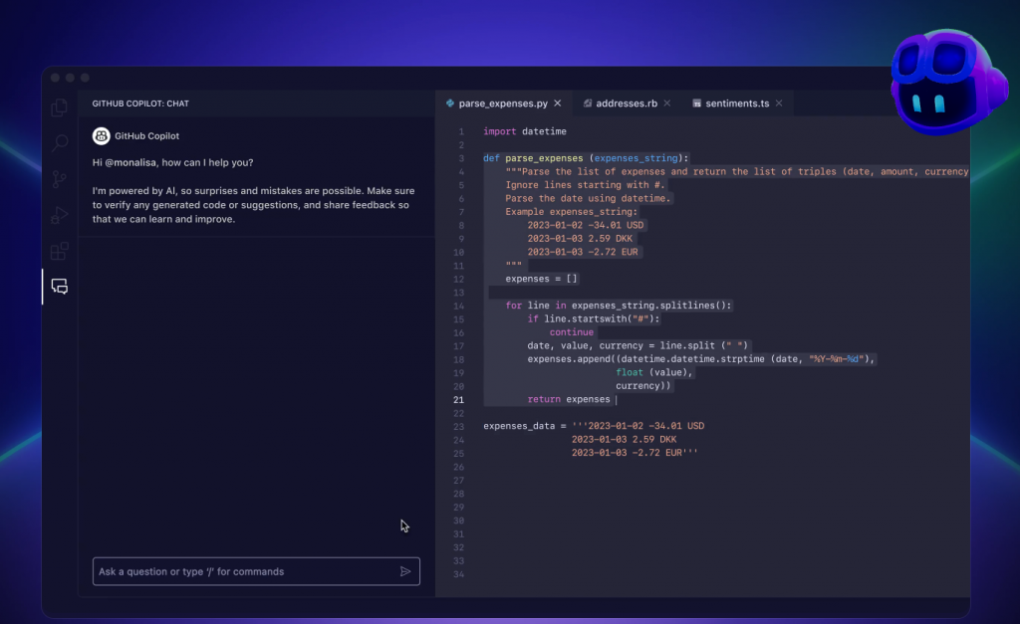The height and width of the screenshot is (624, 1020).
Task: Click the send message arrow button
Action: pos(405,571)
